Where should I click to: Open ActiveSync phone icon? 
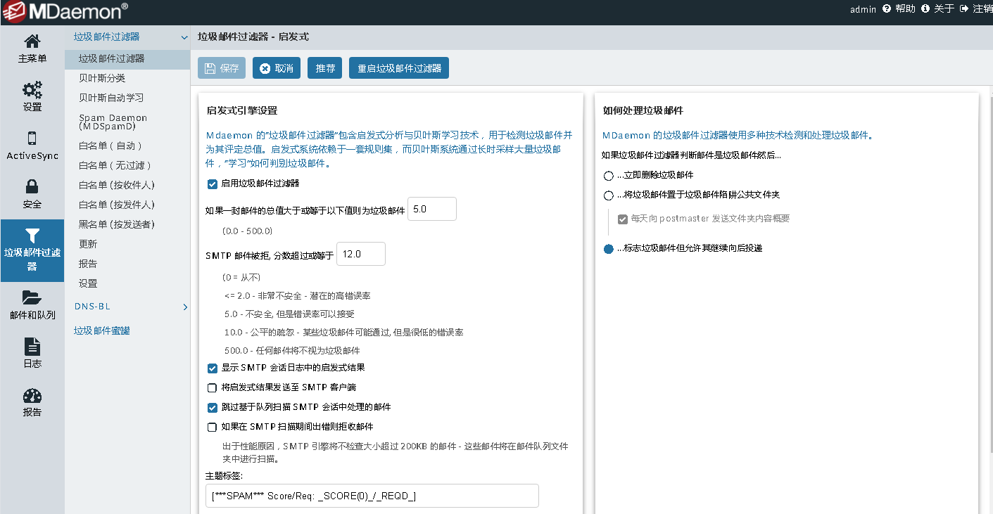(x=32, y=138)
